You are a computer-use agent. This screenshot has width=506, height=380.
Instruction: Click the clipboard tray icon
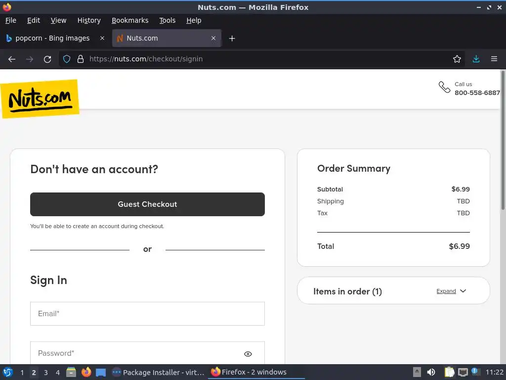pyautogui.click(x=449, y=372)
